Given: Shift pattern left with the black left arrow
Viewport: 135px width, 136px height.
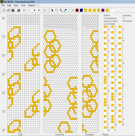Looking at the screenshot, I should 34,10.
